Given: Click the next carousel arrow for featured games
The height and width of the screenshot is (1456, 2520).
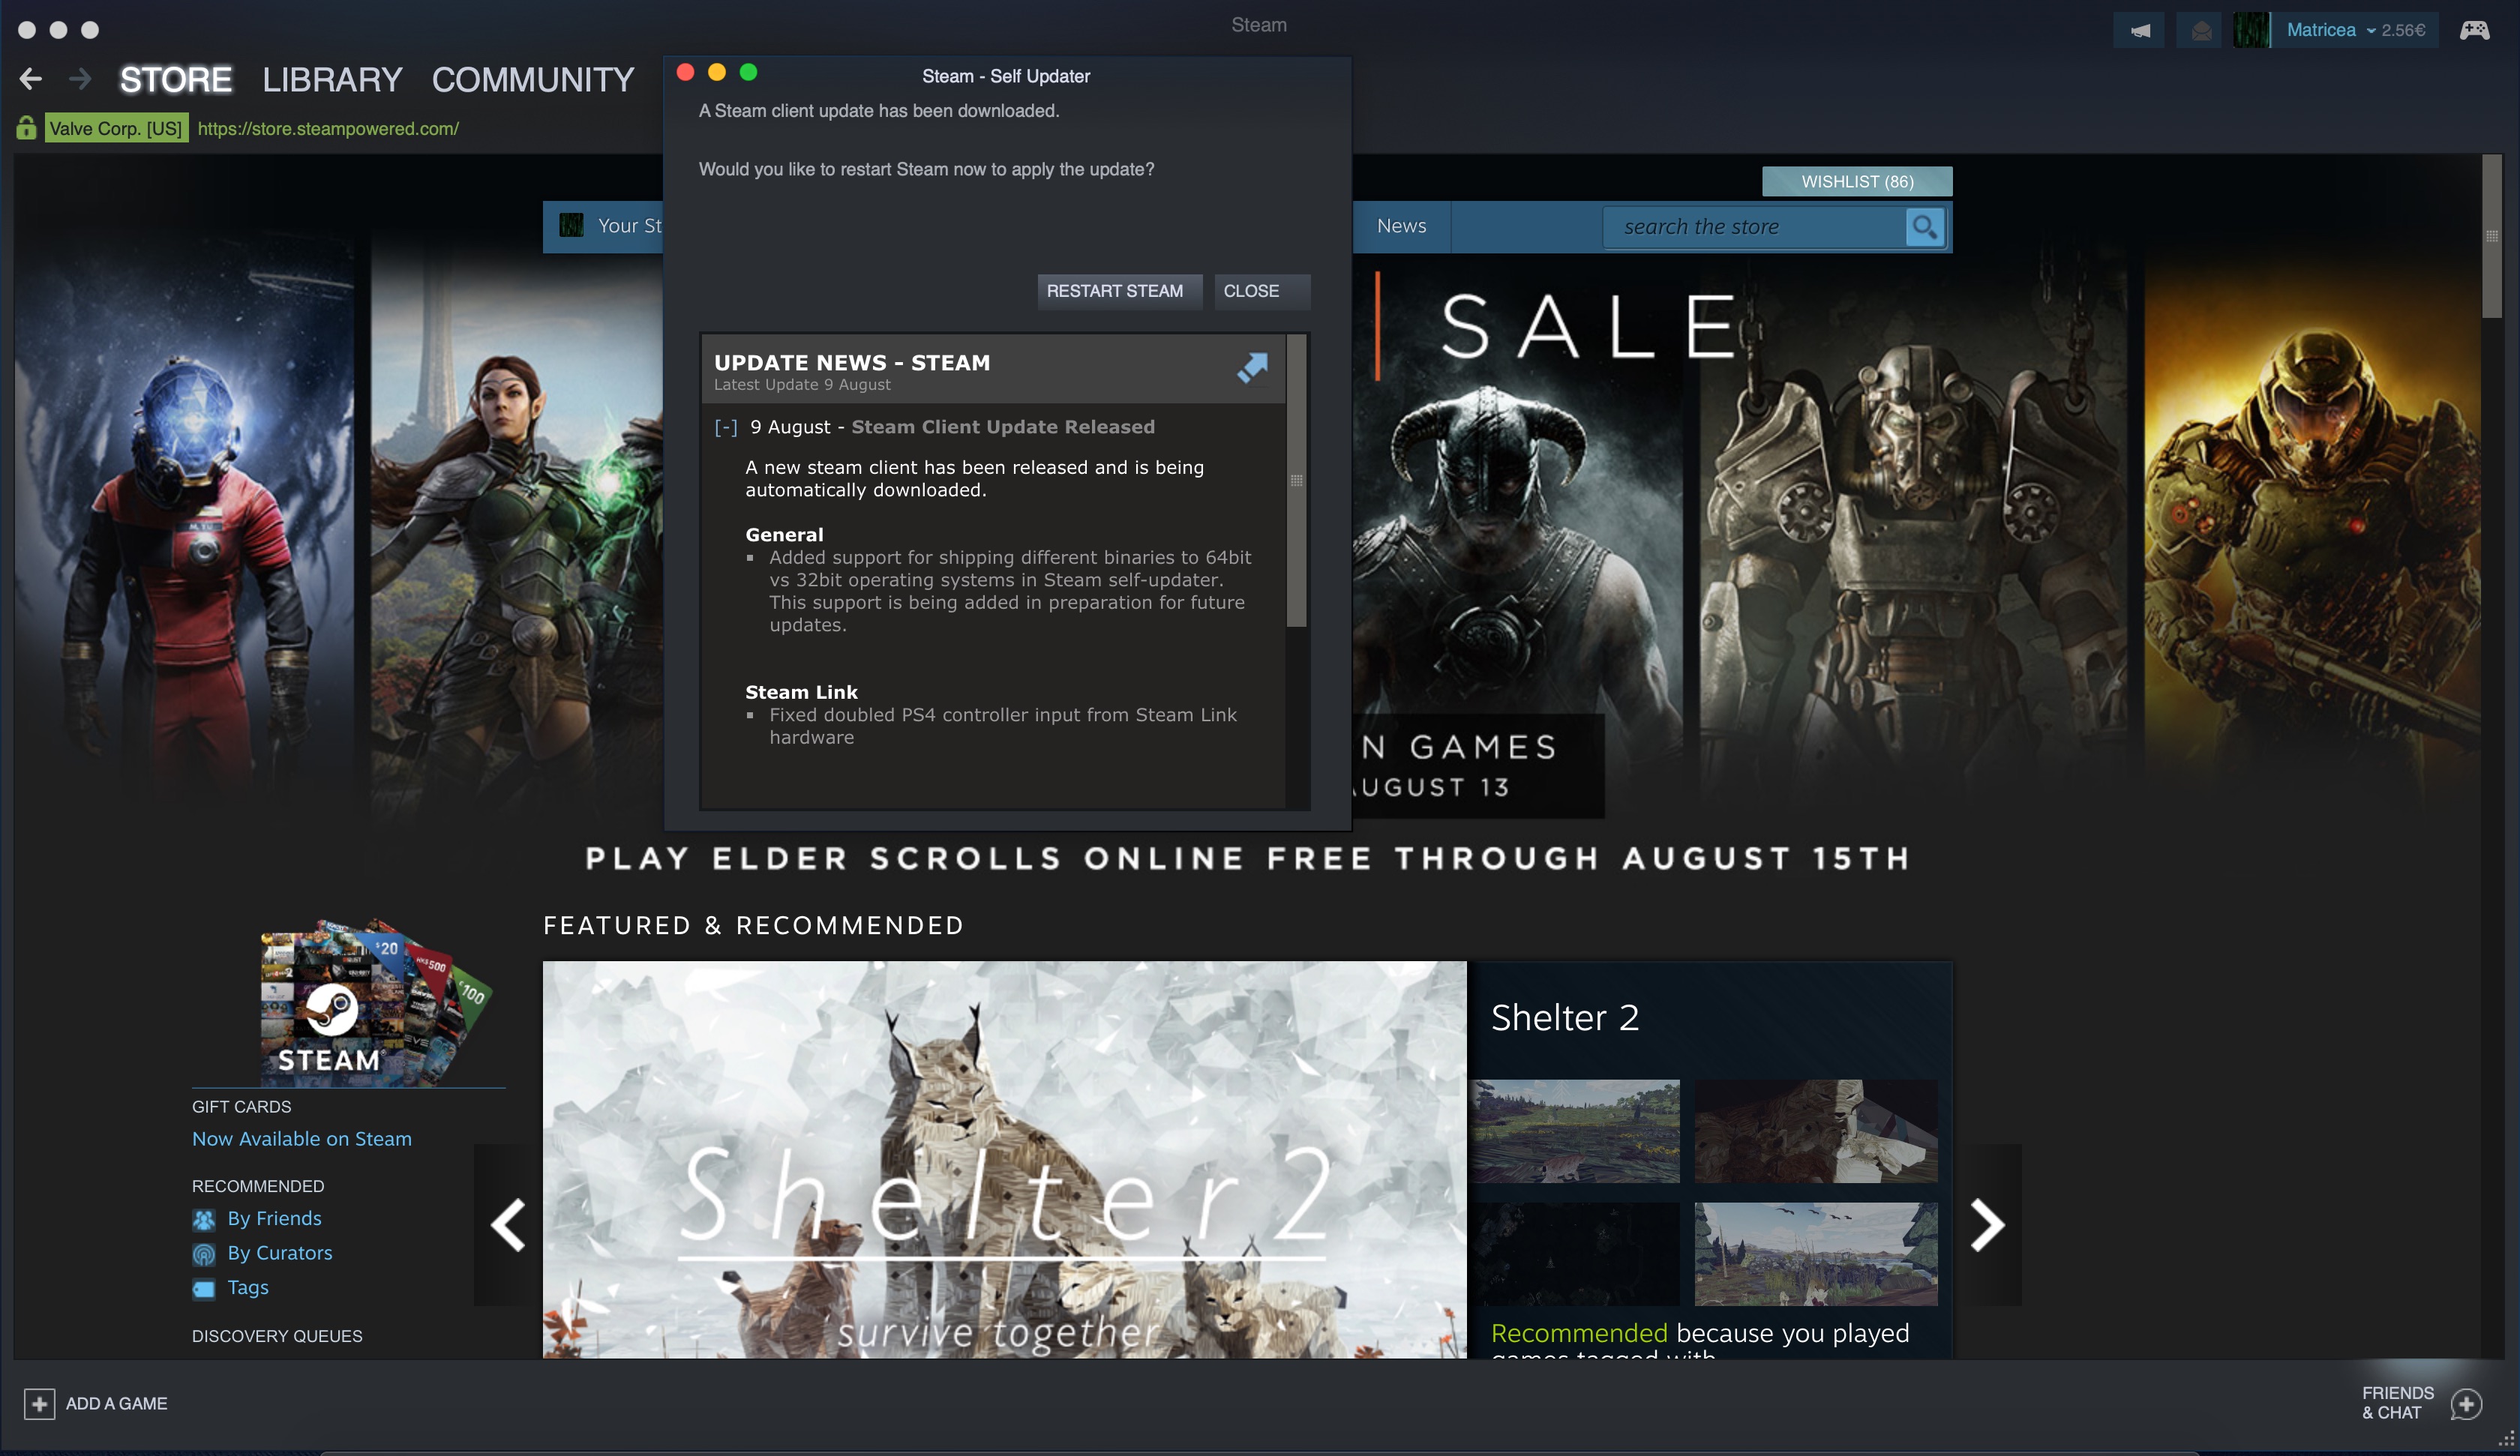Looking at the screenshot, I should pos(1988,1226).
